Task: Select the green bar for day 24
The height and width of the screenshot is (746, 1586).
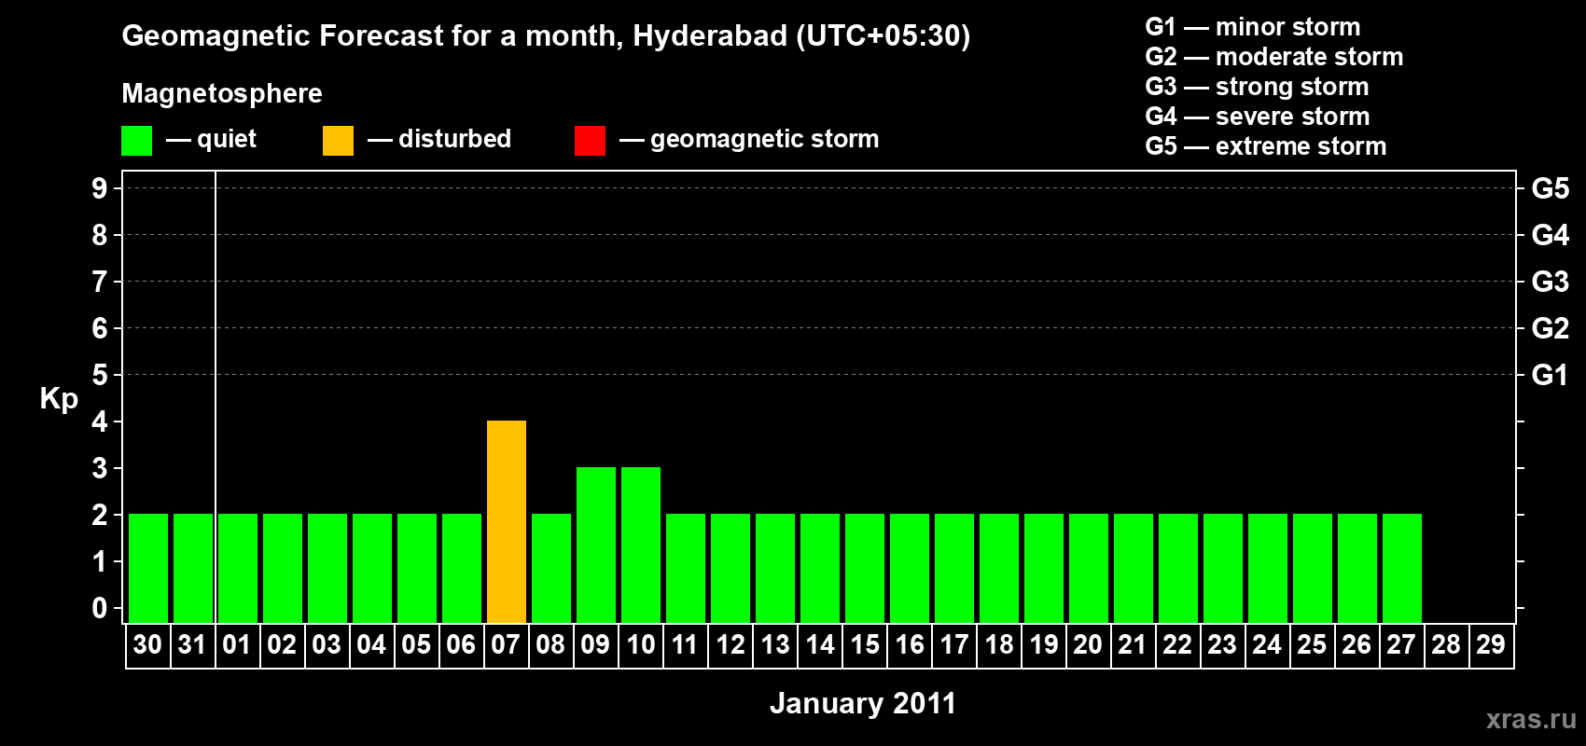Action: click(x=1268, y=568)
